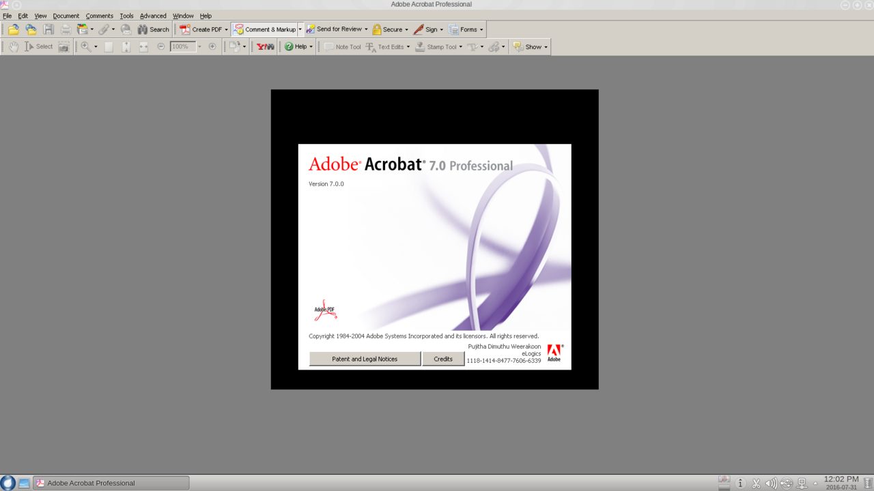Select the Zoom In magnifier tool
The width and height of the screenshot is (874, 491).
(x=86, y=46)
